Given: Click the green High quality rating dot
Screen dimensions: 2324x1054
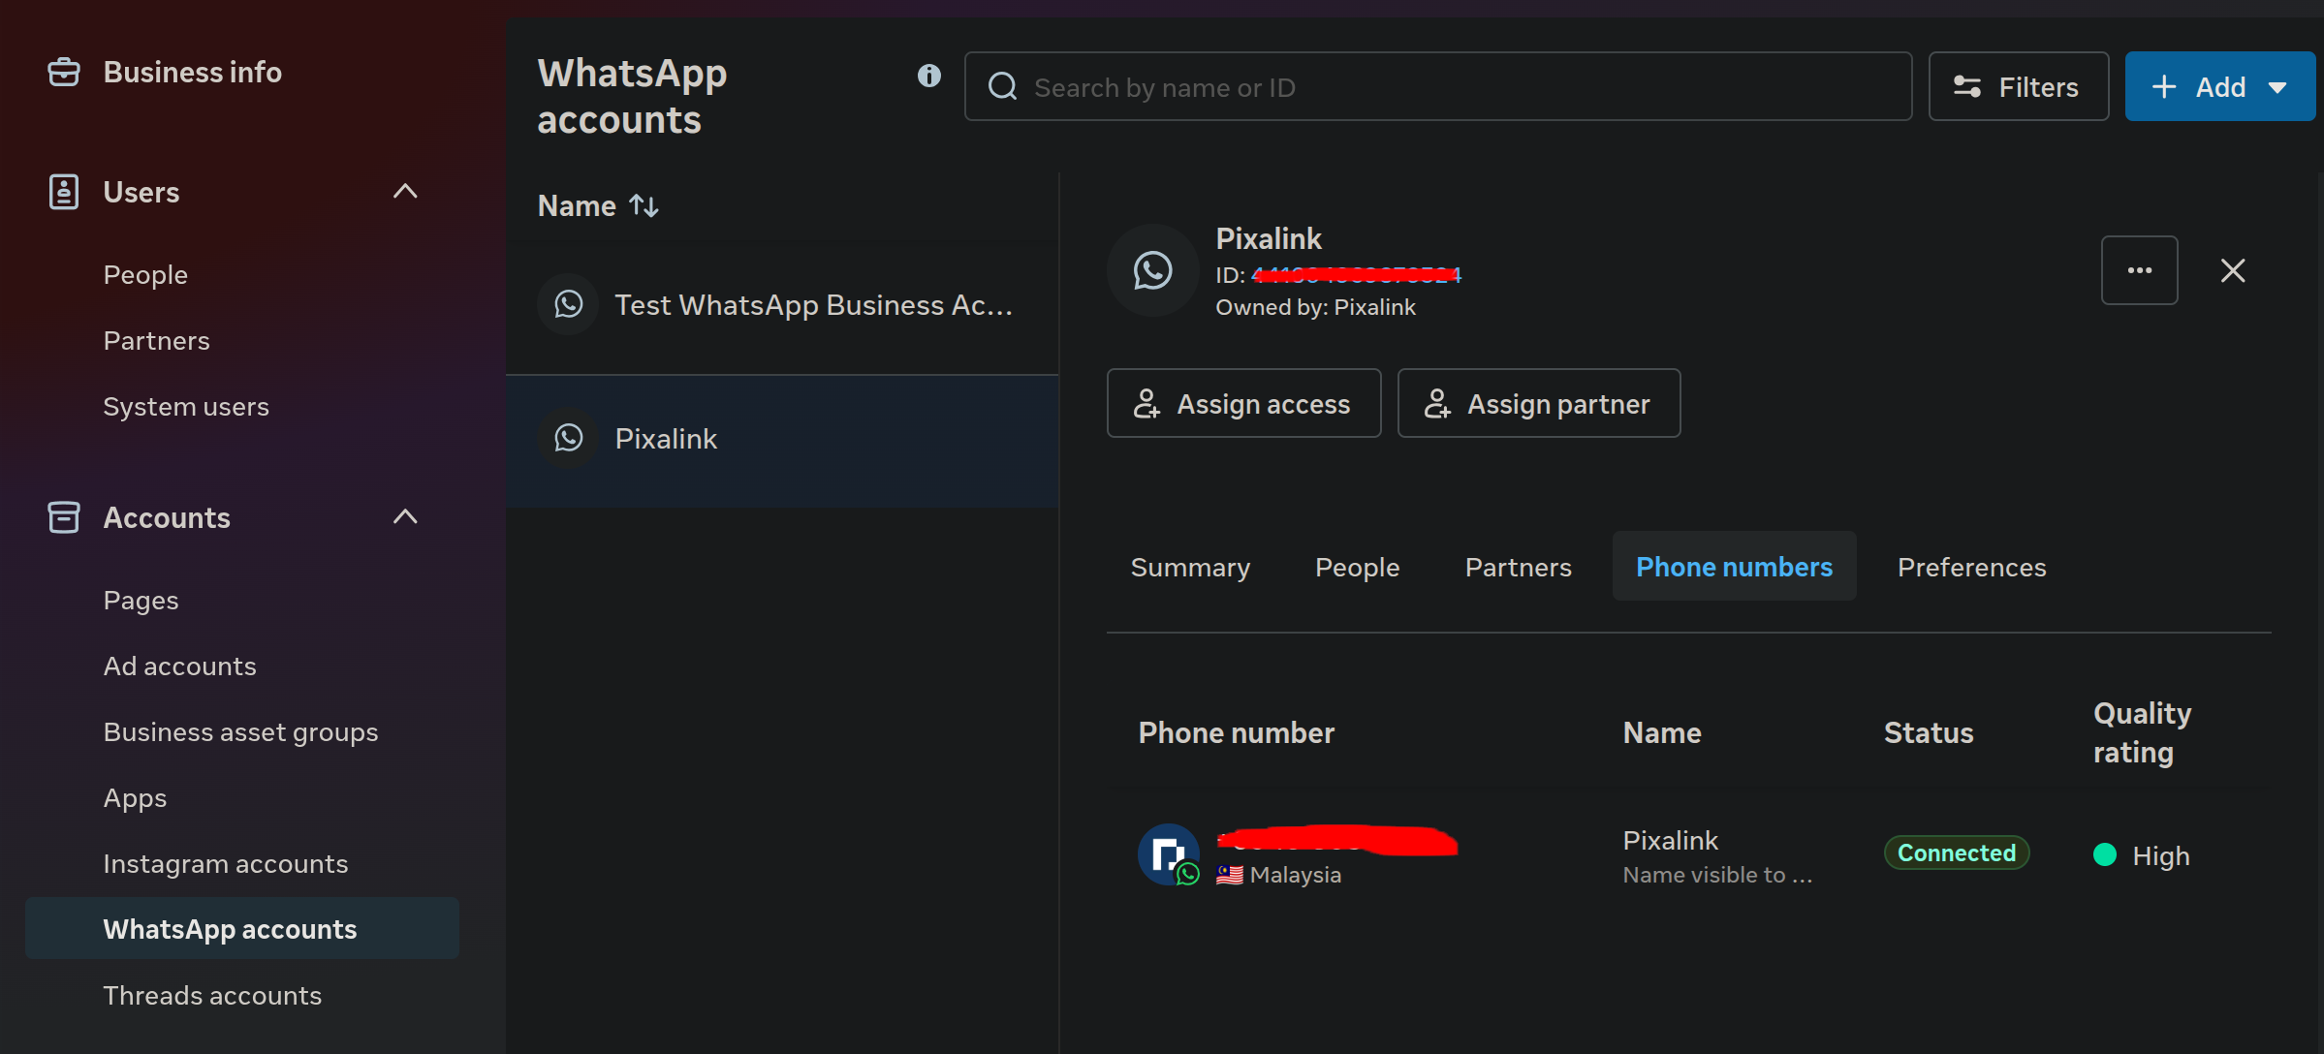Looking at the screenshot, I should click(2104, 854).
